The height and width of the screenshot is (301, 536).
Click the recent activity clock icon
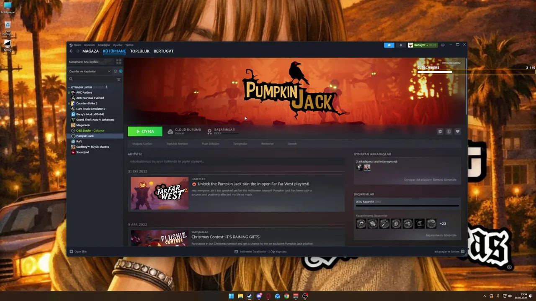115,71
